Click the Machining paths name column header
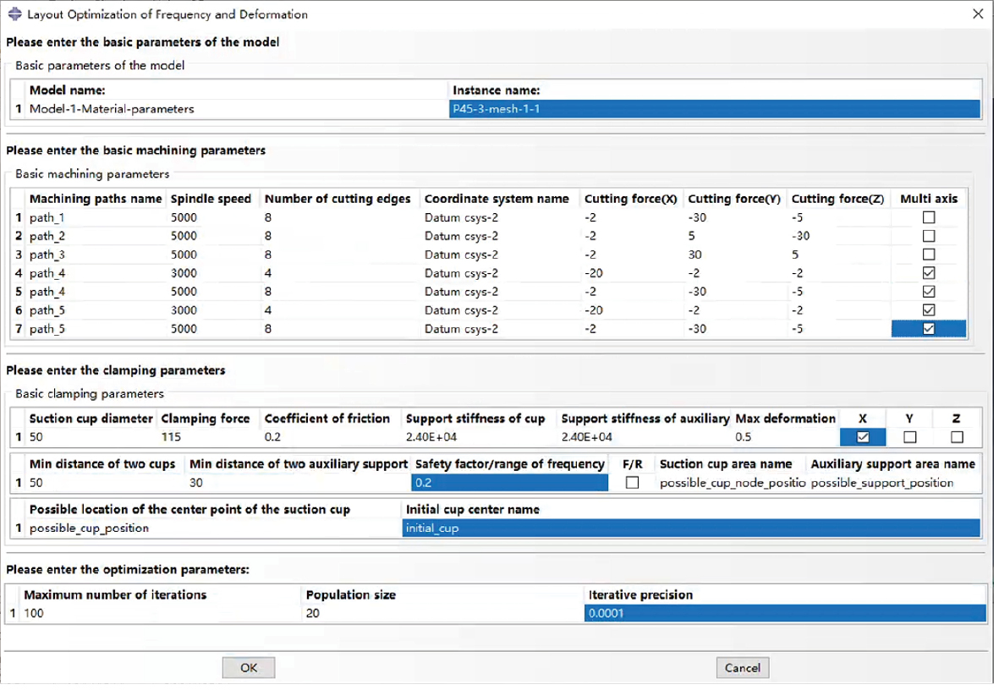The image size is (999, 690). 96,200
